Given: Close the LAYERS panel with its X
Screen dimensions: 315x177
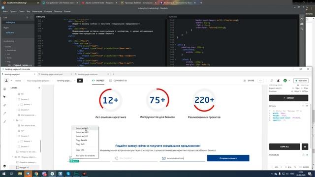Looking at the screenshot, I should pos(39,88).
